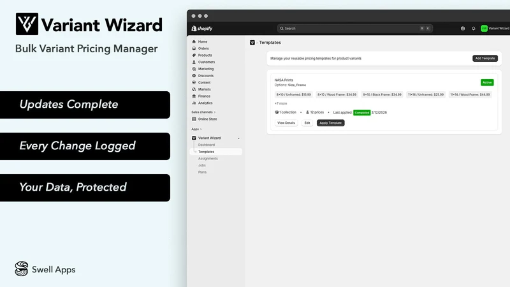Open Marketing in the sidebar
The image size is (510, 287).
tap(206, 69)
